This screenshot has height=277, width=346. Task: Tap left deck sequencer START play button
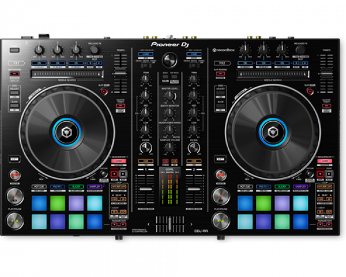click(123, 174)
